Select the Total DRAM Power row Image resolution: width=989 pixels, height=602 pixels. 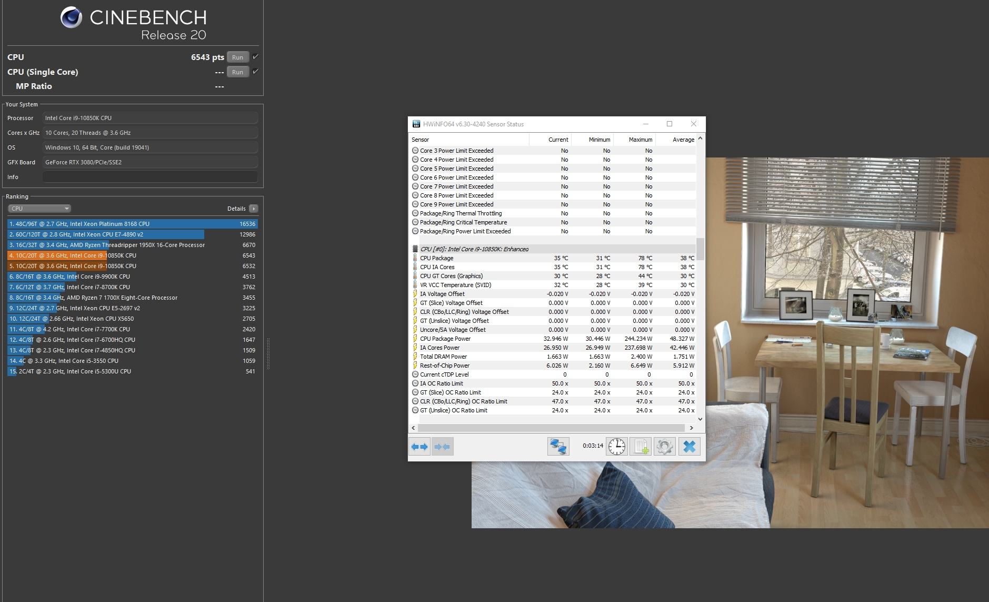click(553, 357)
